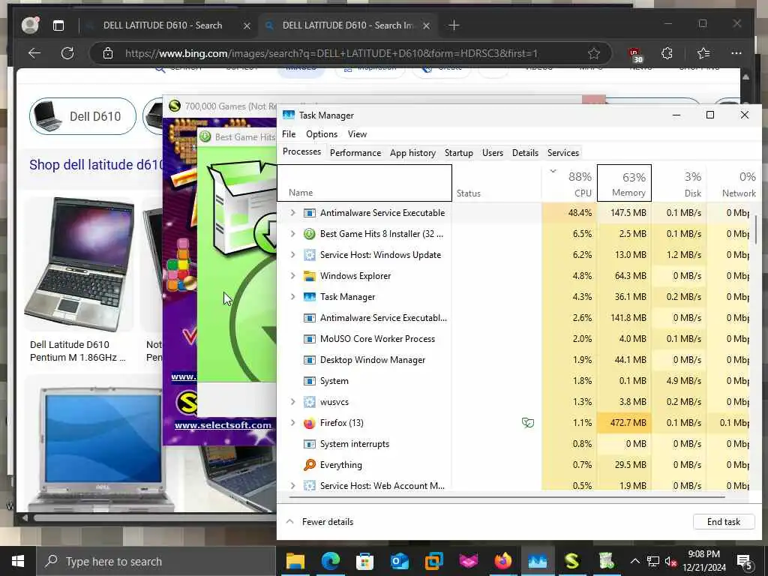The height and width of the screenshot is (576, 768).
Task: Expand the Windows Explorer process
Action: [293, 276]
